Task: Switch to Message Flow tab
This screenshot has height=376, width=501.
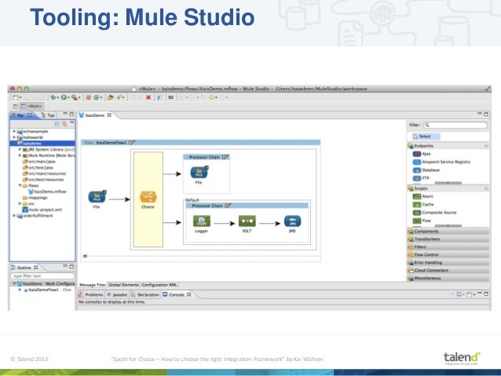Action: (x=93, y=285)
